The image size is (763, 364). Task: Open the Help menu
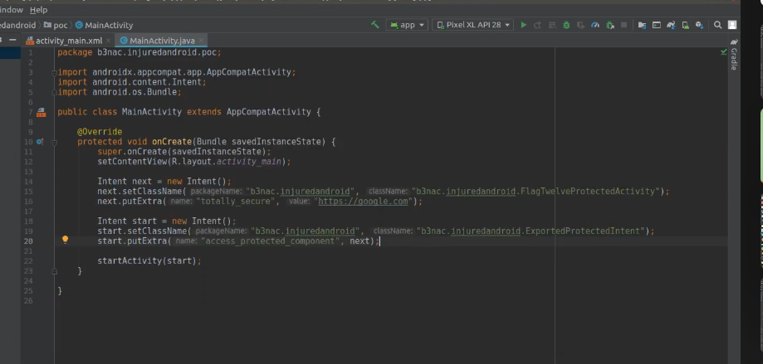[x=38, y=10]
